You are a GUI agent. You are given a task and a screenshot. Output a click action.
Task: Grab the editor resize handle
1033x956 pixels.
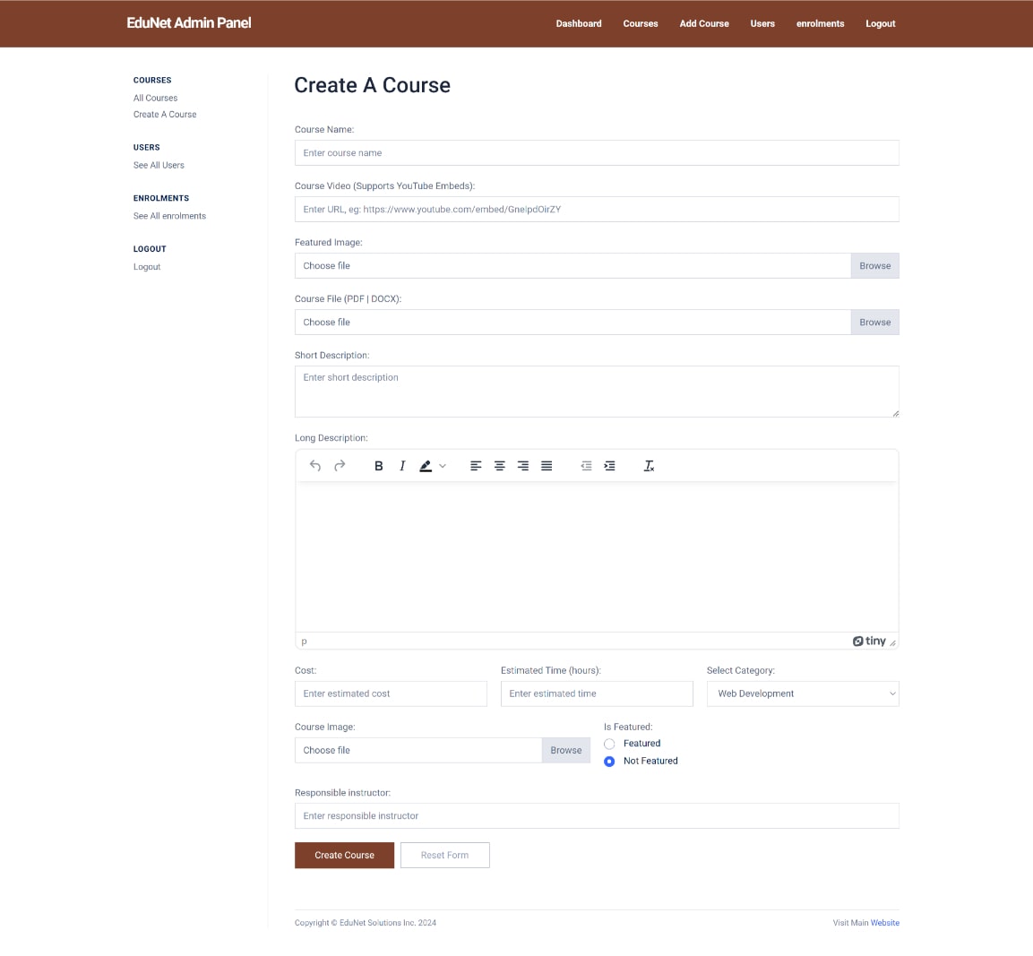[892, 642]
